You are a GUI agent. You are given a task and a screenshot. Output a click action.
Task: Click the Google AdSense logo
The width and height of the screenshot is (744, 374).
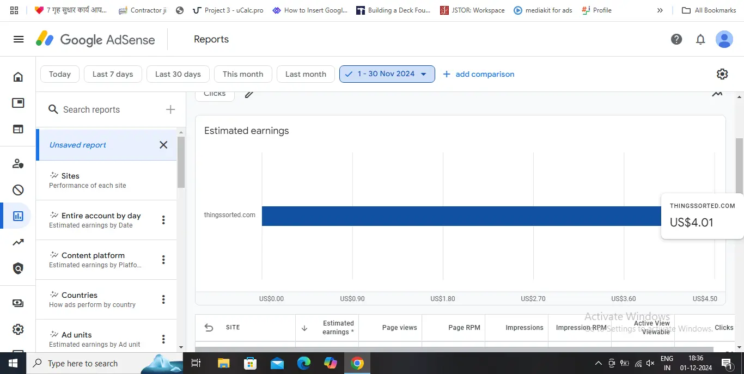click(x=95, y=39)
